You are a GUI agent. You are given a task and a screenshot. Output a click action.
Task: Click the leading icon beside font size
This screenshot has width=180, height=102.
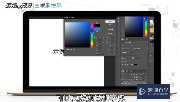coord(133,58)
